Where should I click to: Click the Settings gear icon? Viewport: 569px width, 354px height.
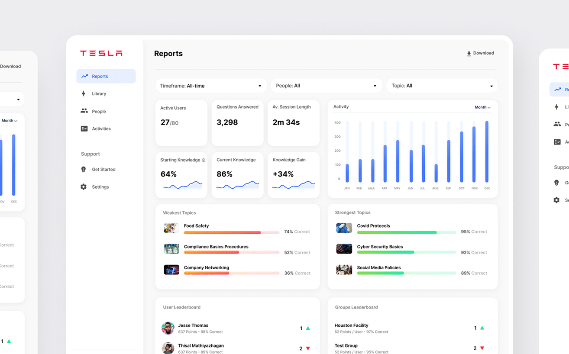pos(84,187)
